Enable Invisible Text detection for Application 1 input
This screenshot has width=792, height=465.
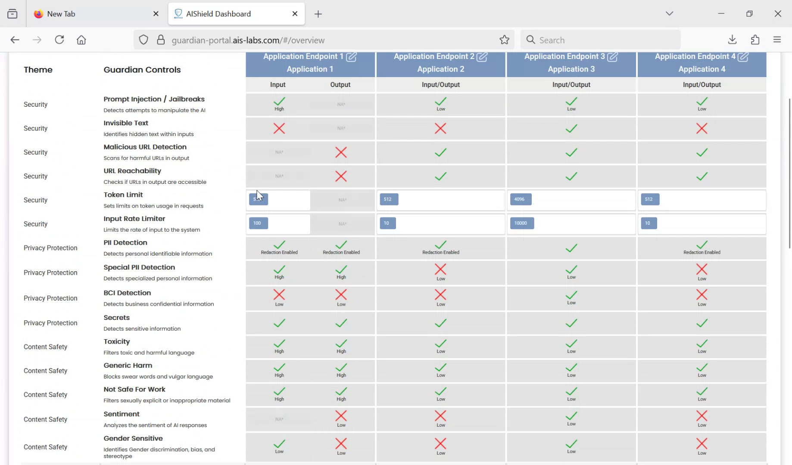pos(279,128)
